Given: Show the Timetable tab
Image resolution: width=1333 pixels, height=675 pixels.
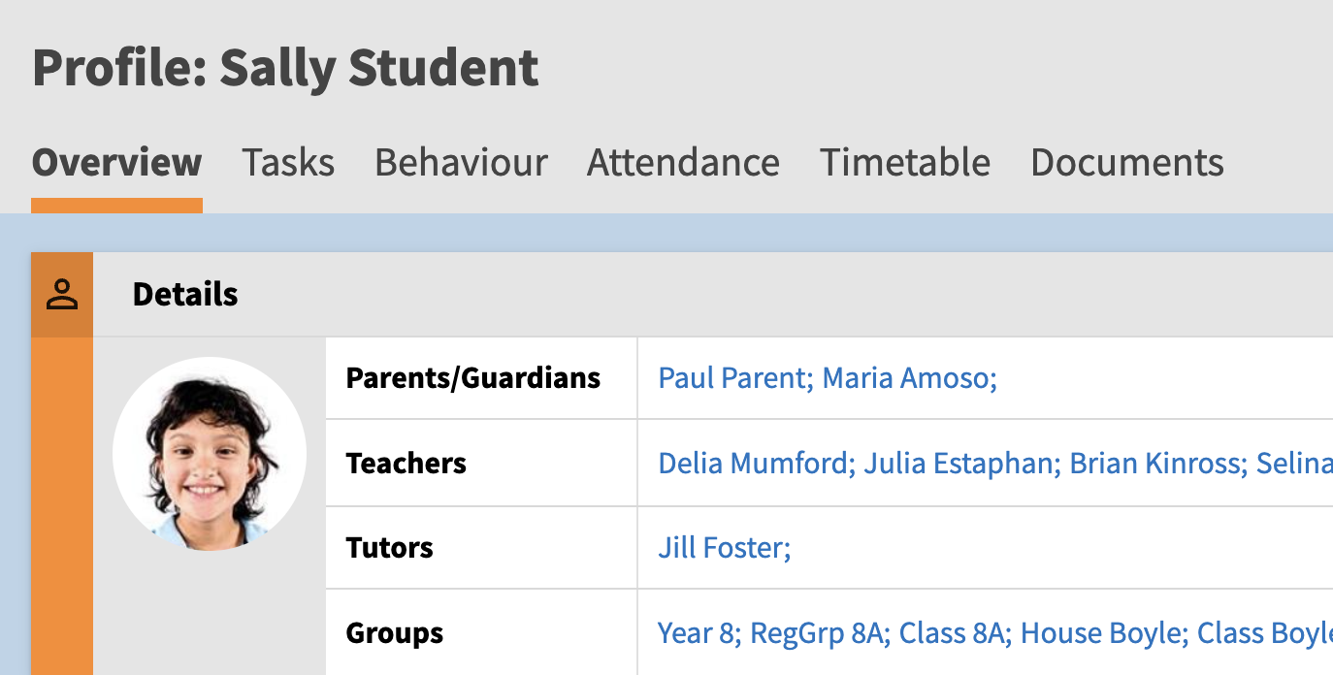Looking at the screenshot, I should (x=905, y=162).
